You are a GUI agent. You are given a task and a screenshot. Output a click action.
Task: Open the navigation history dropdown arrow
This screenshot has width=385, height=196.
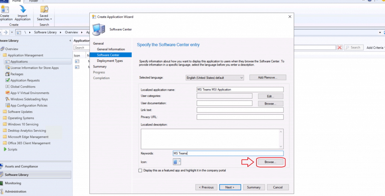point(12,32)
